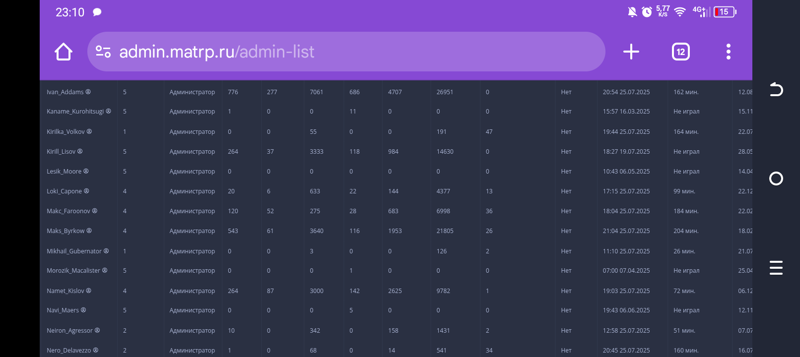The height and width of the screenshot is (357, 800).
Task: Select Neiron_Agressor name
Action: [x=70, y=331]
